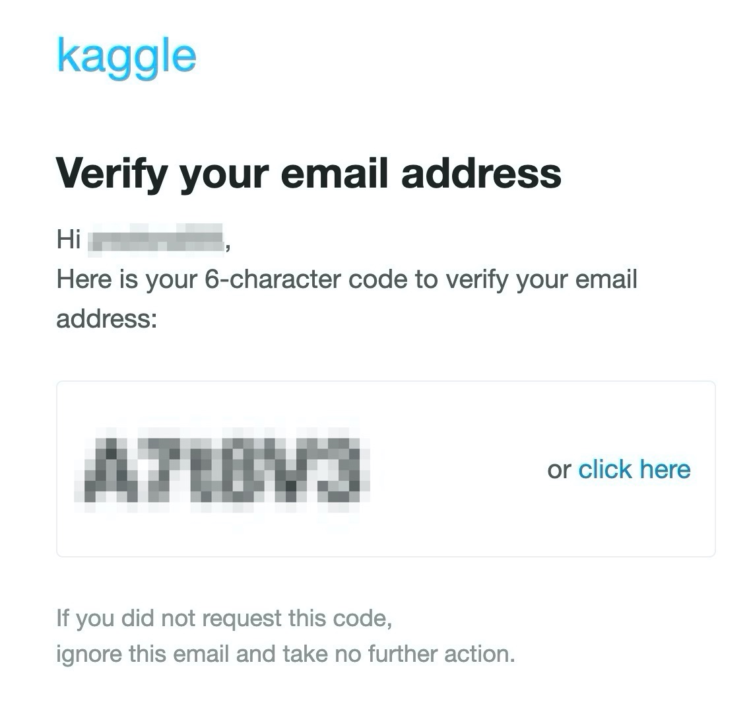Click the blurred recipient name after Hi
751x716 pixels.
(156, 238)
